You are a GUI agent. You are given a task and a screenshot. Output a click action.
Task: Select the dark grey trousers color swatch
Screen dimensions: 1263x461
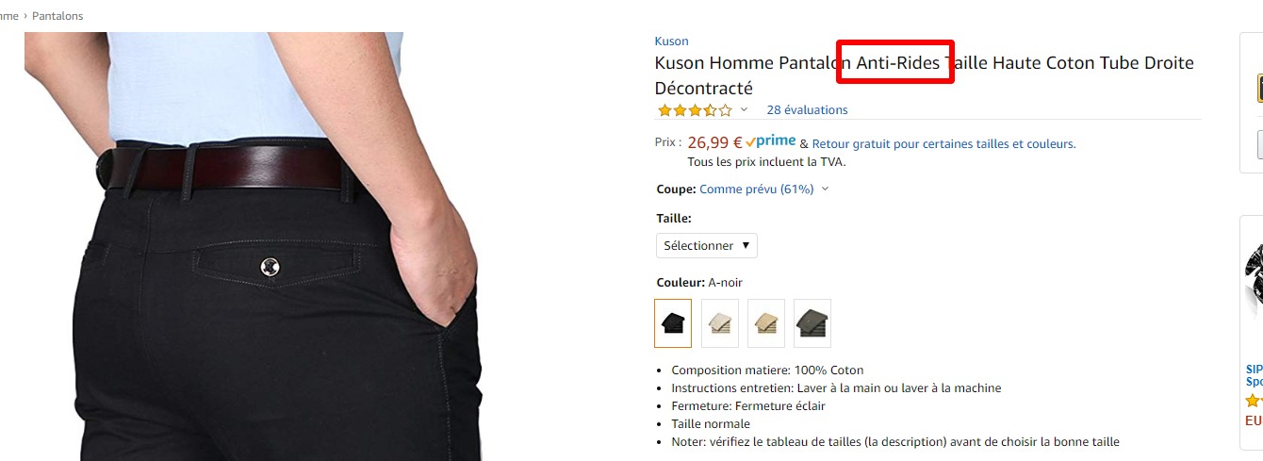812,323
